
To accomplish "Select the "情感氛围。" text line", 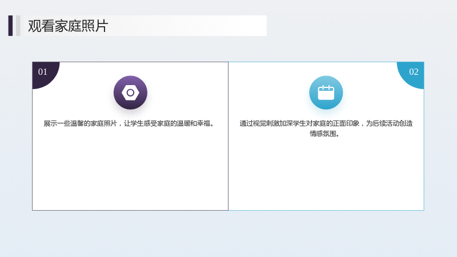I will (324, 134).
